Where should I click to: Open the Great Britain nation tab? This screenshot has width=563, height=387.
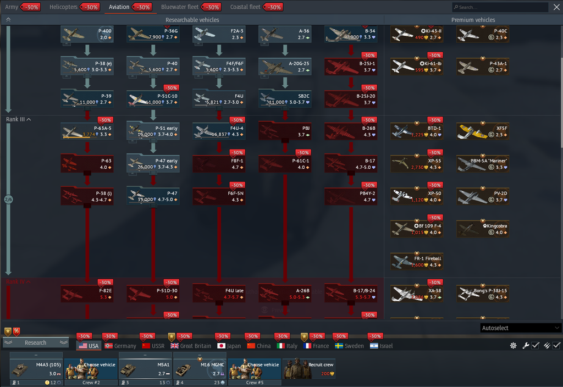pos(191,346)
